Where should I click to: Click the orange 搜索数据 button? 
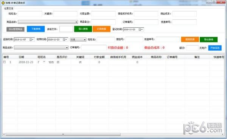coord(190,39)
